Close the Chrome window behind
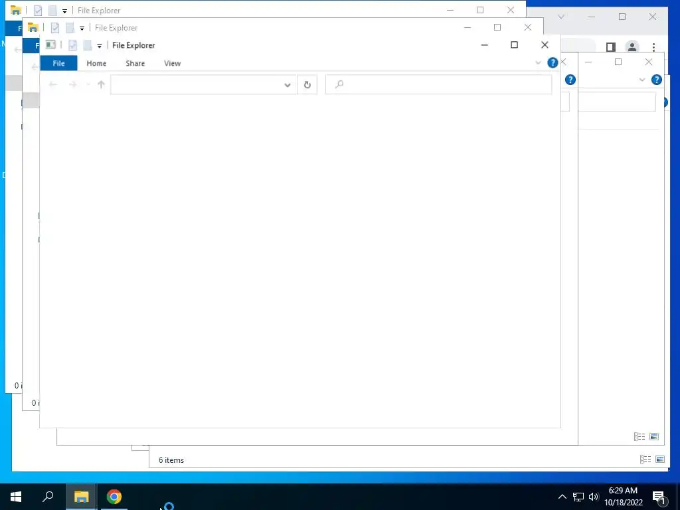The height and width of the screenshot is (510, 680). (x=652, y=17)
